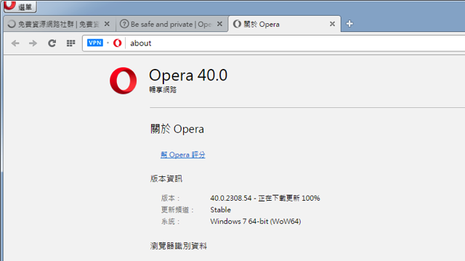465x261 pixels.
Task: Toggle the VPN badge in address bar
Action: pyautogui.click(x=95, y=43)
